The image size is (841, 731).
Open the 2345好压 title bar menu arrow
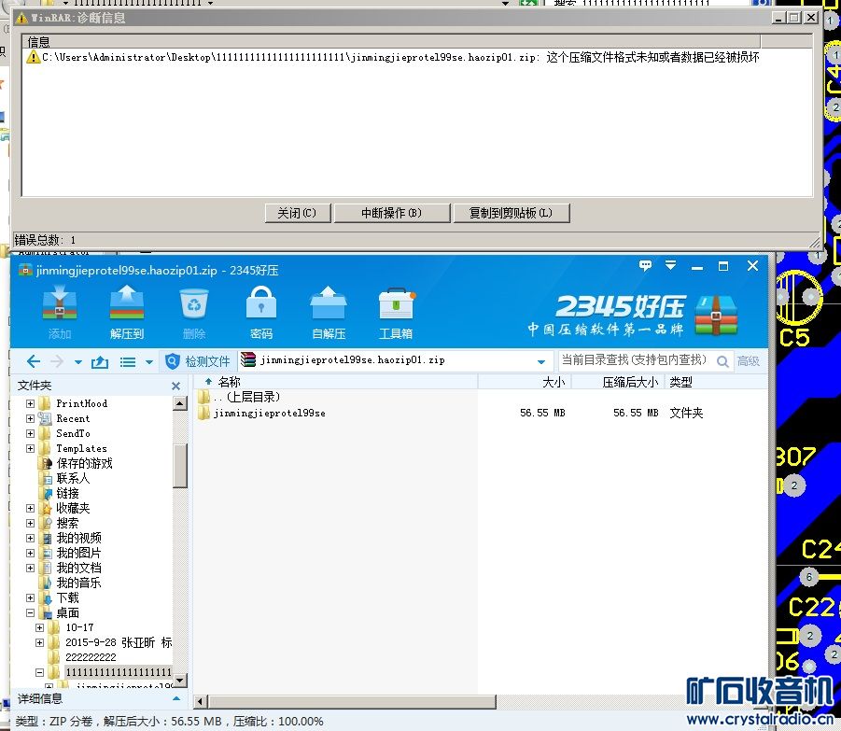[x=670, y=265]
